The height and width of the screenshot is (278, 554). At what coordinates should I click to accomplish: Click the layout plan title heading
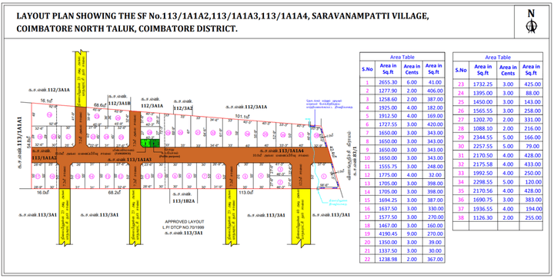(x=222, y=22)
